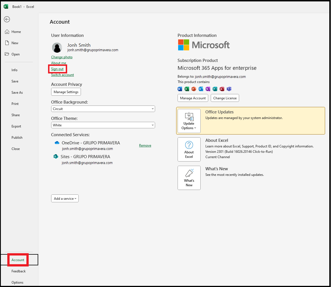The height and width of the screenshot is (287, 331).
Task: Click the Sign out link
Action: pos(57,69)
